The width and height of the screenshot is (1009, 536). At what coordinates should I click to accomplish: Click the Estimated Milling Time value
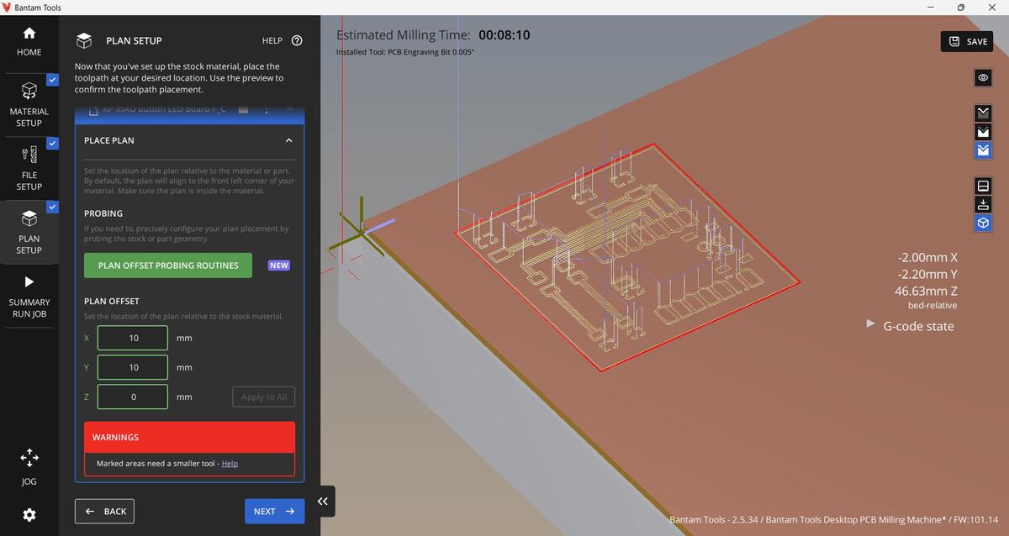[504, 35]
